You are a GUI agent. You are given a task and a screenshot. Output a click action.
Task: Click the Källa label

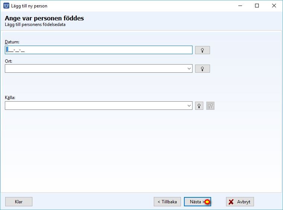(10, 98)
